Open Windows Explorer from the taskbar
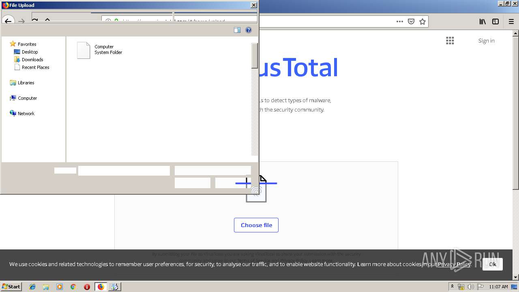Image resolution: width=519 pixels, height=292 pixels. click(x=46, y=287)
